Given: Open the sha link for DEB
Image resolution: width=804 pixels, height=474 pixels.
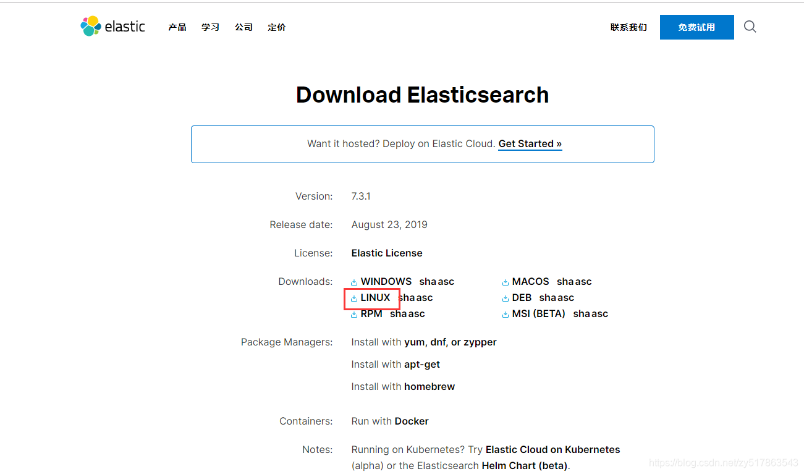Looking at the screenshot, I should point(548,297).
